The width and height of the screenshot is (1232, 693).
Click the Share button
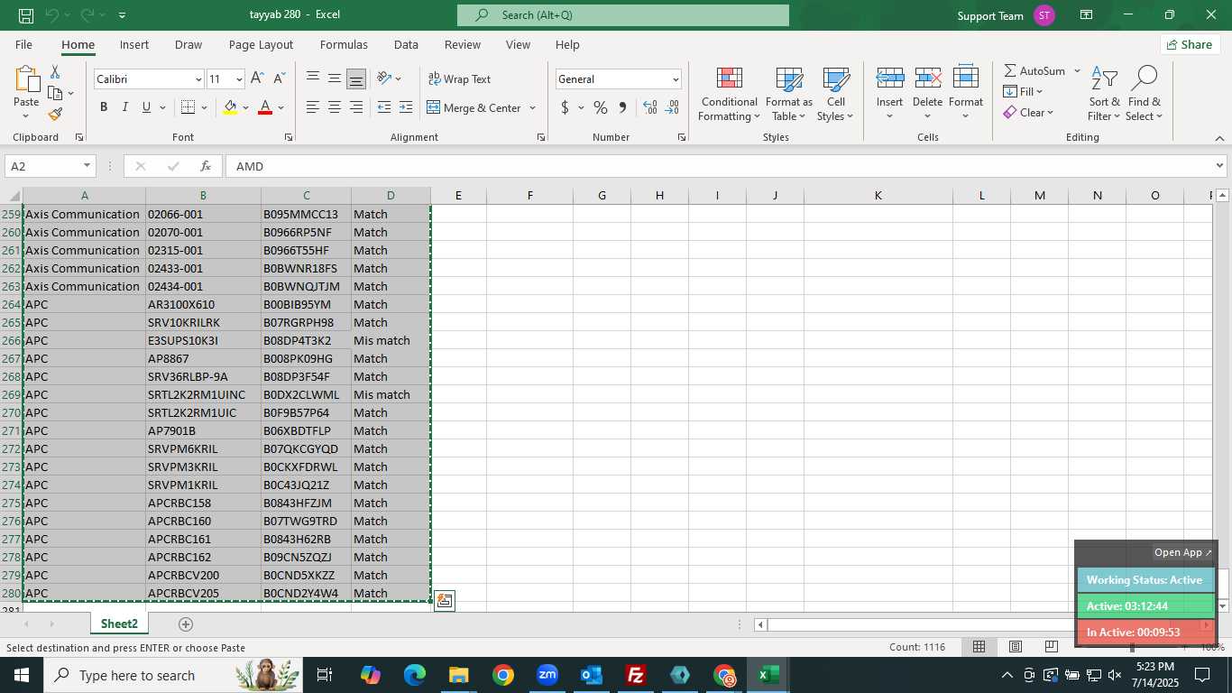point(1190,44)
